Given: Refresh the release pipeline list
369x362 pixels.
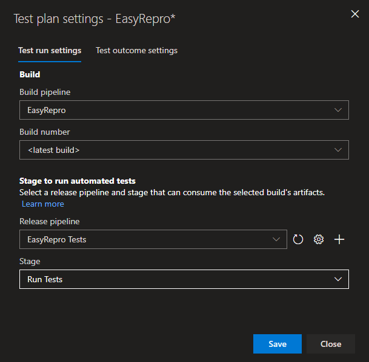Looking at the screenshot, I should (x=298, y=239).
